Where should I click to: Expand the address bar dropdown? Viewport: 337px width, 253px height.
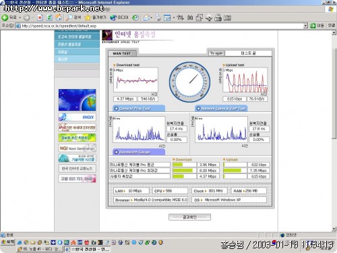point(305,26)
